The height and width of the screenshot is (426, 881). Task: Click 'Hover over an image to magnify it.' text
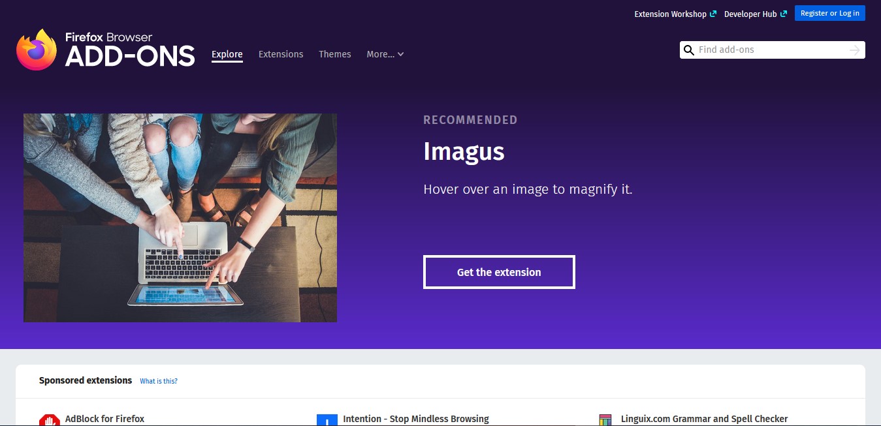(x=528, y=190)
